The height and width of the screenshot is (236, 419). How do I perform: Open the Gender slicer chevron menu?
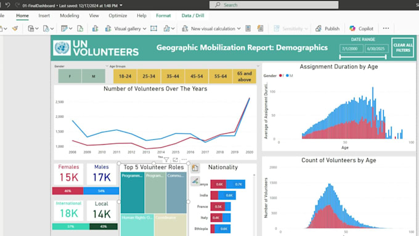107,66
